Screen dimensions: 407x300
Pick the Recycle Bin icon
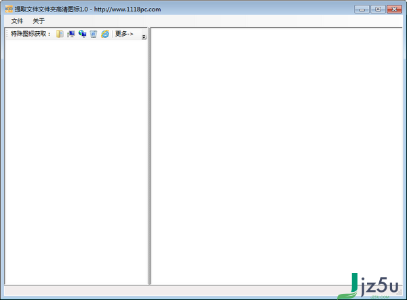(x=94, y=34)
